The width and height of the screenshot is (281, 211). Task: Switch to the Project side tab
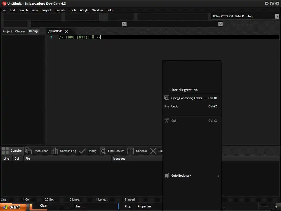7,31
